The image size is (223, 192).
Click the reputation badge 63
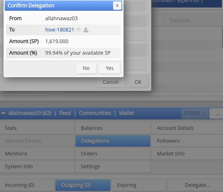click(x=78, y=30)
